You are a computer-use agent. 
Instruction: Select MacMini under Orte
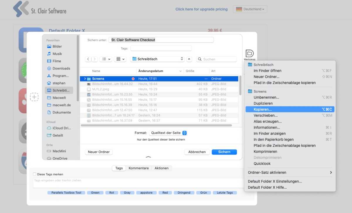56,151
